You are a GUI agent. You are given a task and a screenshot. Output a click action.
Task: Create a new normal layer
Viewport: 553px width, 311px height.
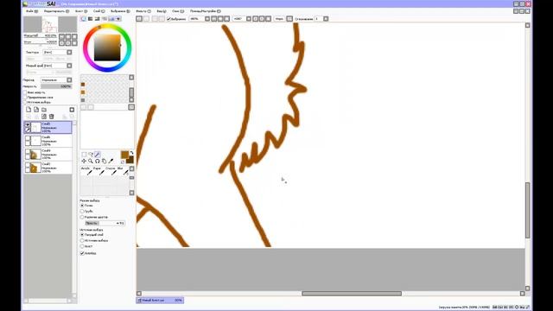(29, 110)
